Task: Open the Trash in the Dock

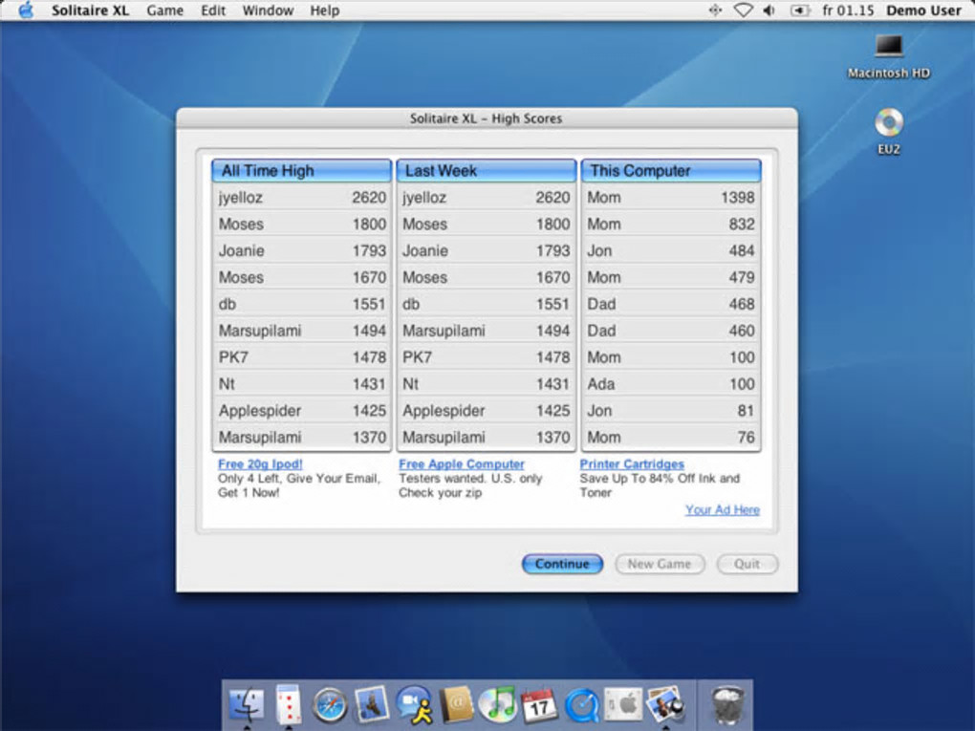Action: click(x=726, y=705)
